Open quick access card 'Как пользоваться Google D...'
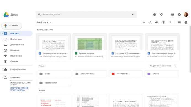Screen dimensions: 191x107 (162, 47)
